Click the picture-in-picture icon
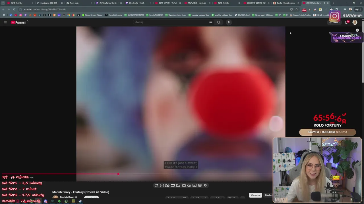Screen dimensions: 364x204 pos(195,185)
